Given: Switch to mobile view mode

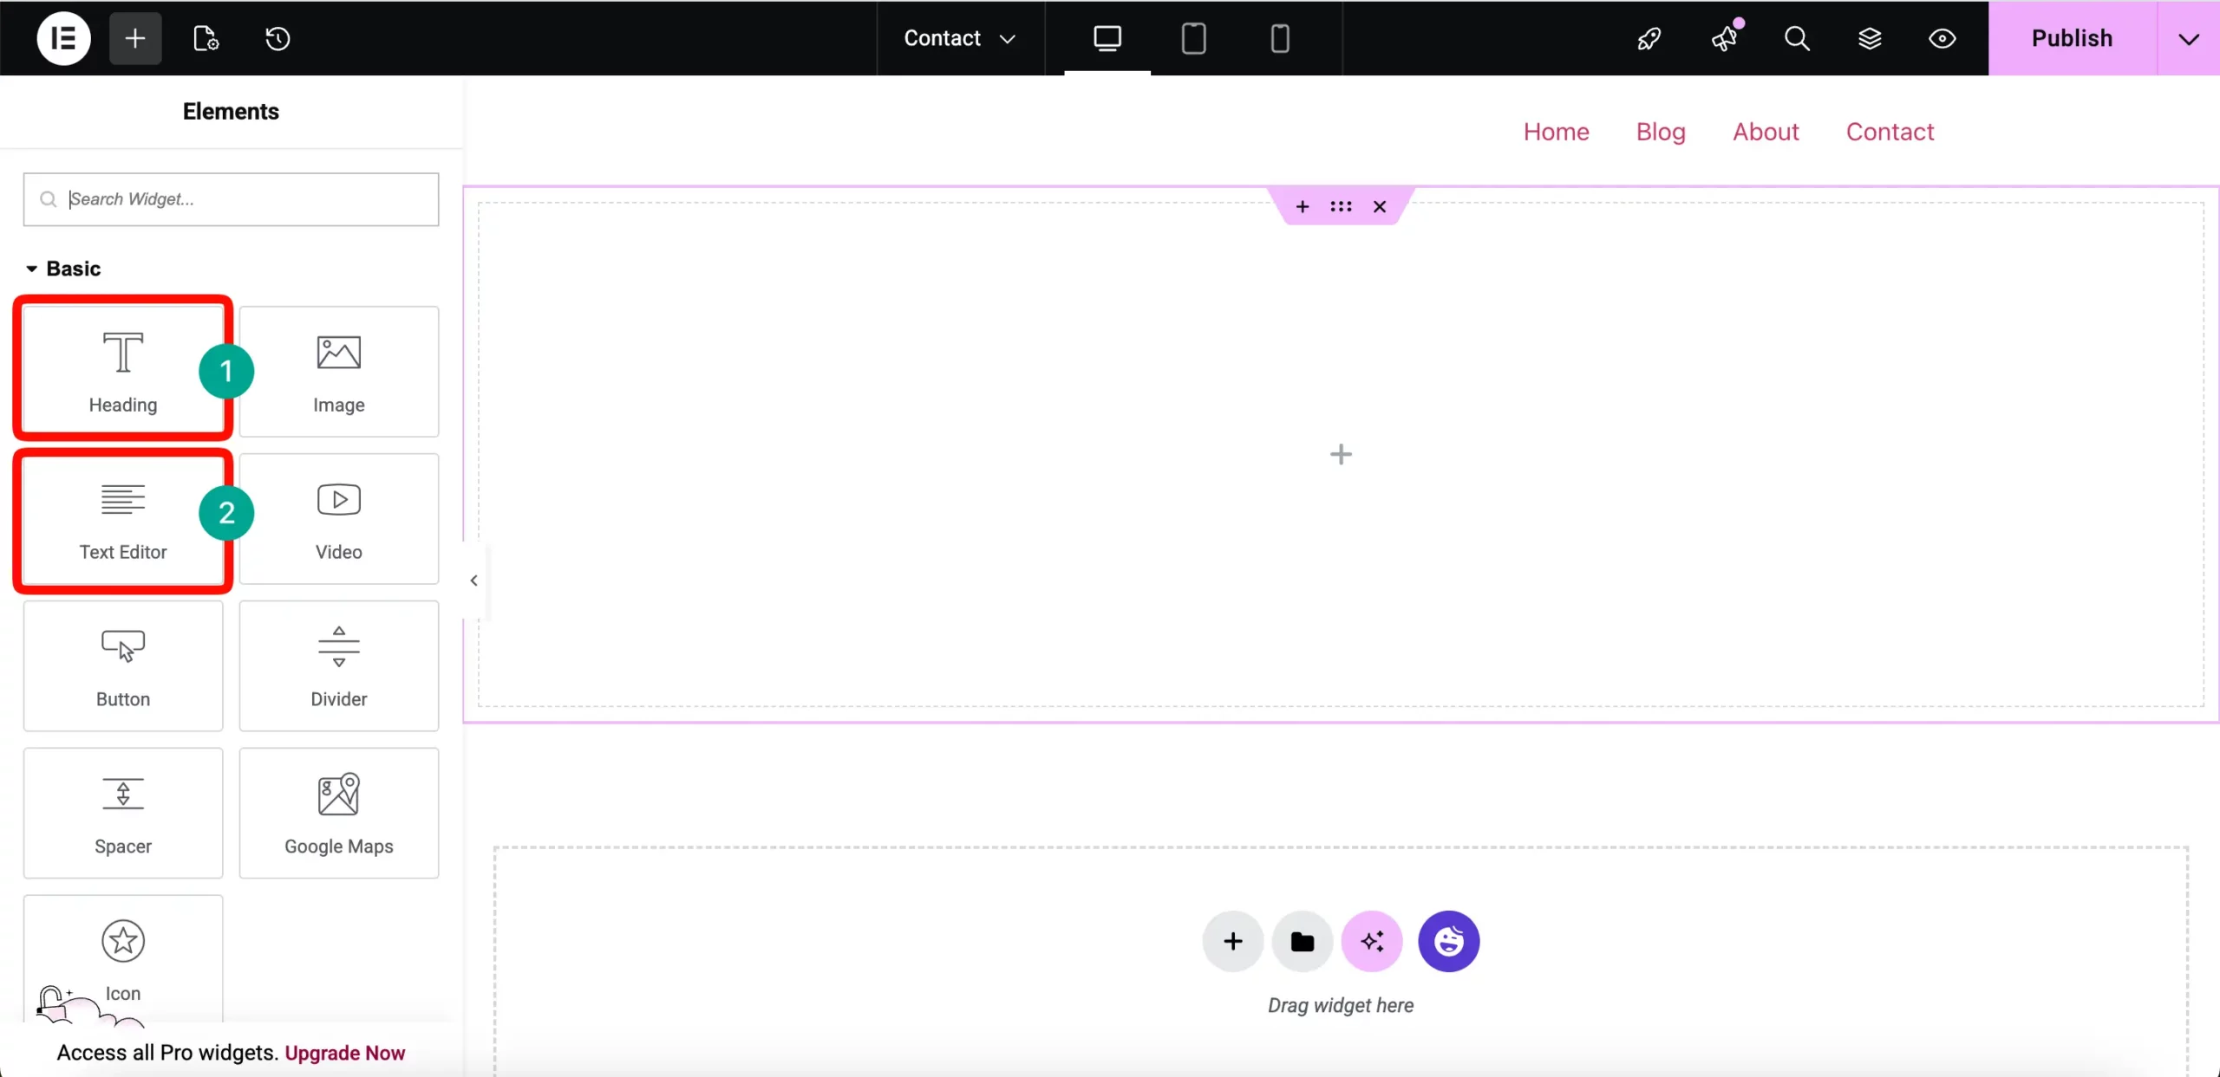Looking at the screenshot, I should pos(1278,38).
